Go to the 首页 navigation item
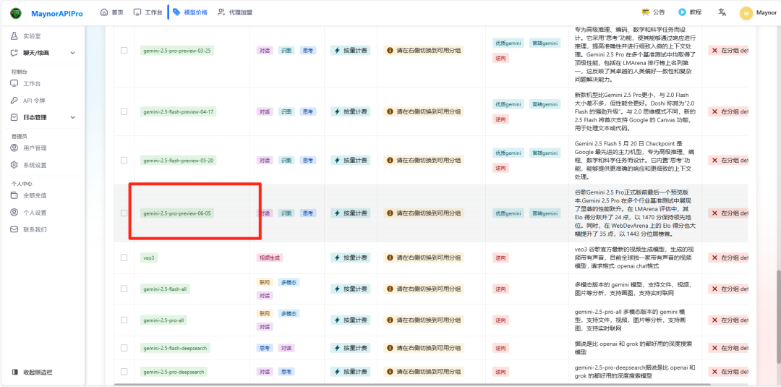This screenshot has width=781, height=387. (111, 12)
